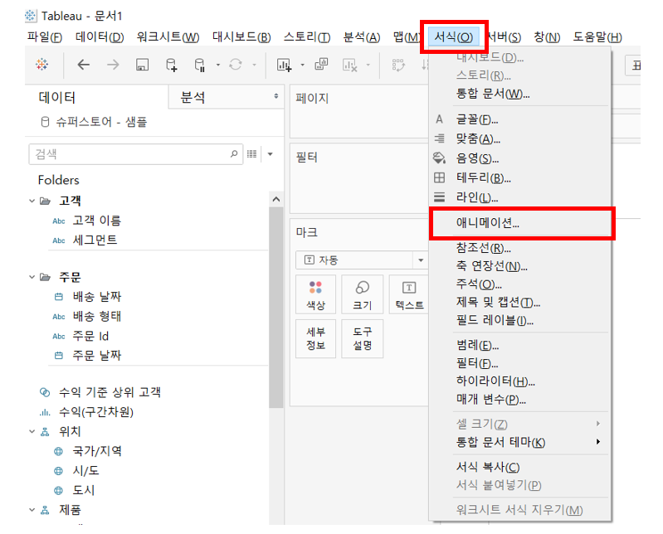Click the Duplicate sheet icon
The height and width of the screenshot is (534, 663).
click(x=321, y=64)
